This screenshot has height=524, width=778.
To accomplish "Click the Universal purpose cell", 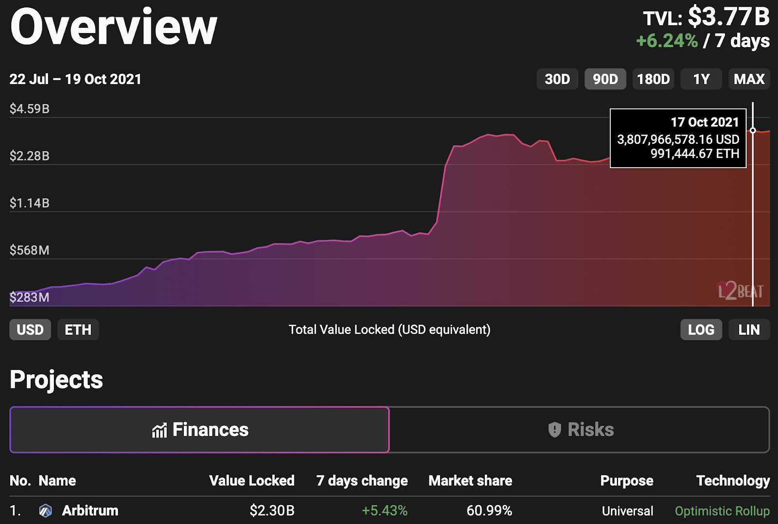I will [x=628, y=511].
